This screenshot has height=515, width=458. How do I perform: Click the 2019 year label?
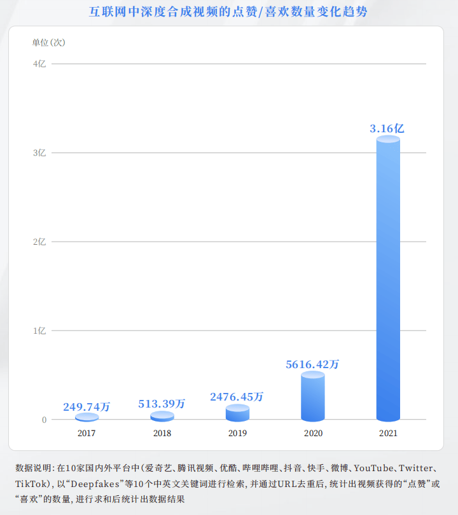tap(237, 433)
